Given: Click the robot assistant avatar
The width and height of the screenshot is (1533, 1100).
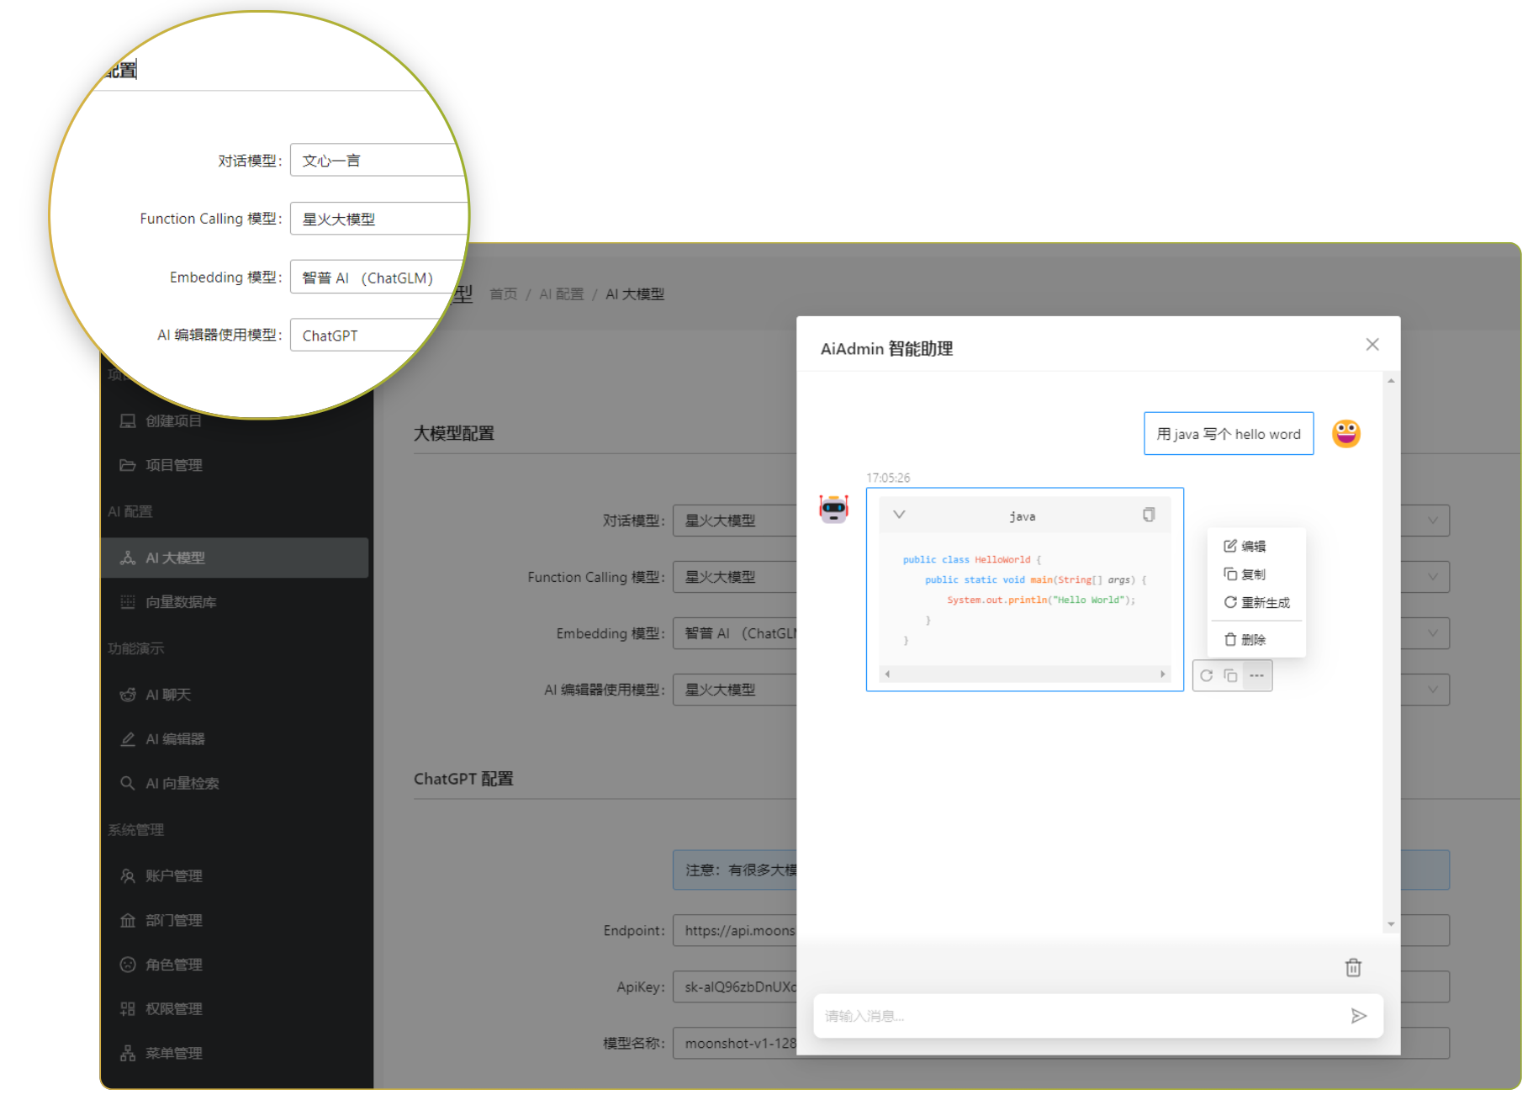Looking at the screenshot, I should point(834,508).
